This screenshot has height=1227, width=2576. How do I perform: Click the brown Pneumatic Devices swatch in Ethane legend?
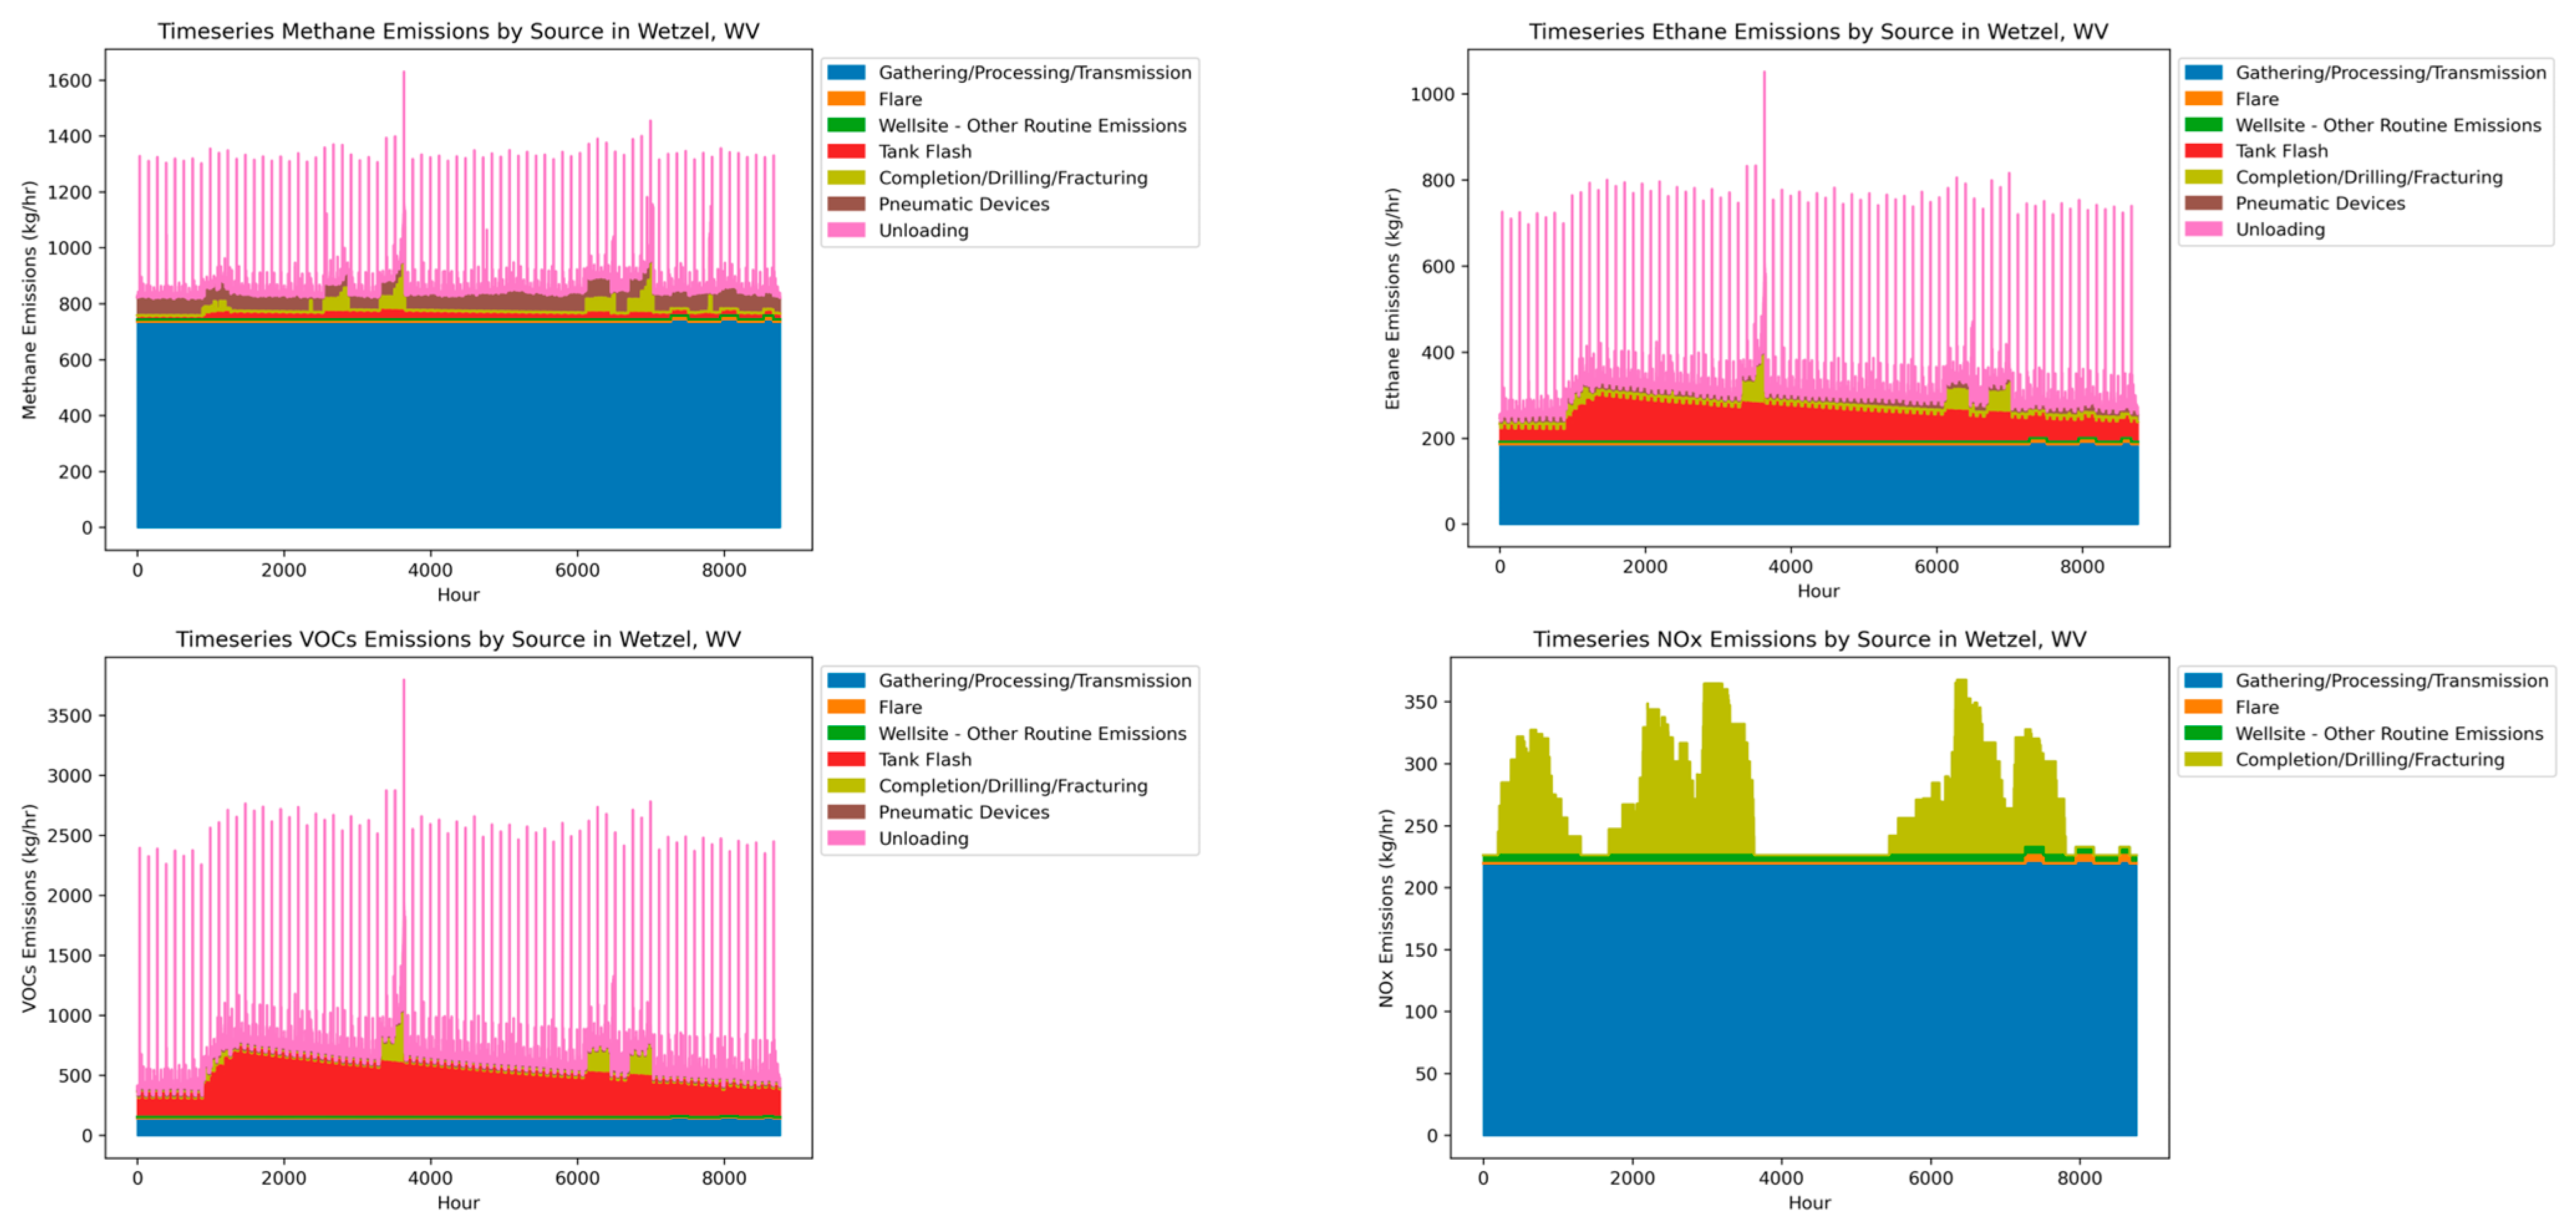point(2203,203)
